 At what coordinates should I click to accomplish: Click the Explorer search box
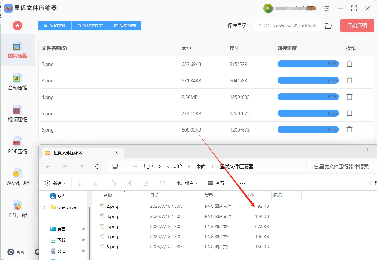(x=342, y=166)
